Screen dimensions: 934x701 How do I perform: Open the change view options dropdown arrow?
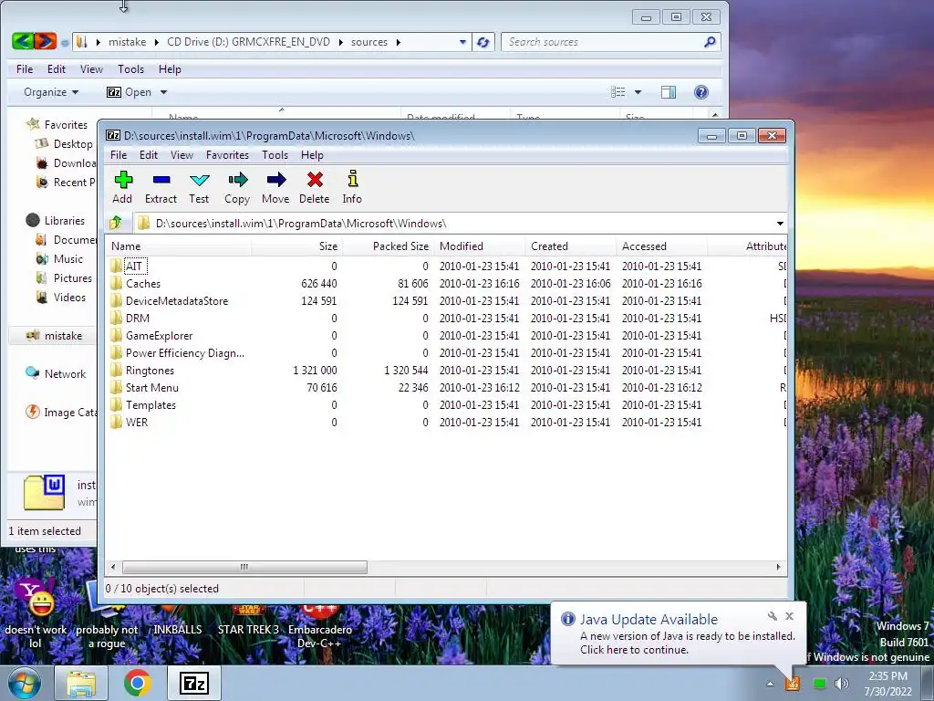tap(638, 92)
